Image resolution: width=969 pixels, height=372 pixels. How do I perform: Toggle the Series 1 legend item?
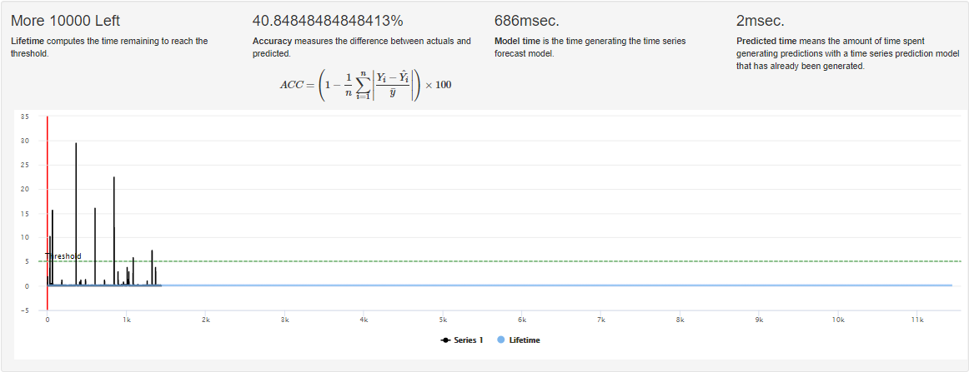click(x=462, y=340)
